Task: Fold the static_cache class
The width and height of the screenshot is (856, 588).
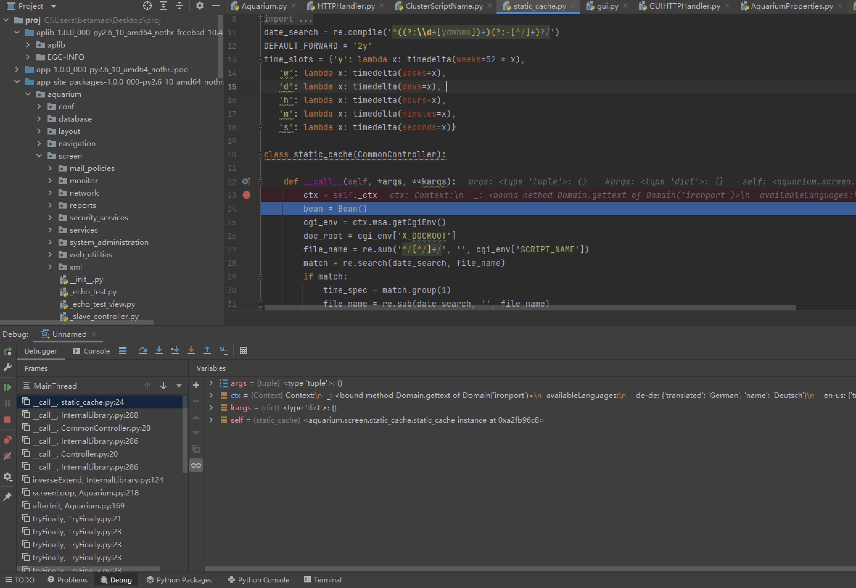Action: [261, 155]
